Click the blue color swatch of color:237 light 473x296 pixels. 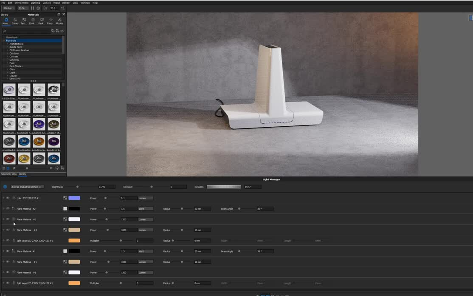click(75, 198)
